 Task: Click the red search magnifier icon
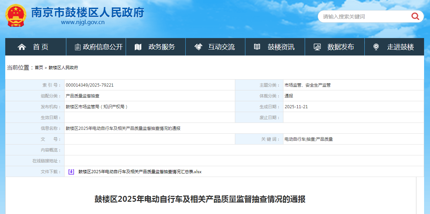(x=415, y=16)
